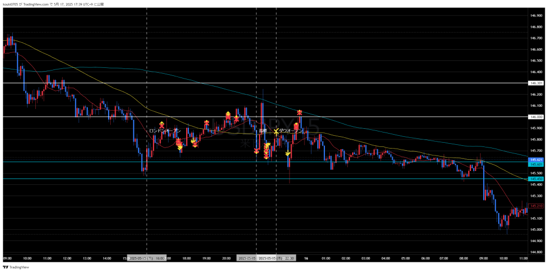Click the red 145.210 price label
The image size is (548, 272).
pyautogui.click(x=536, y=206)
